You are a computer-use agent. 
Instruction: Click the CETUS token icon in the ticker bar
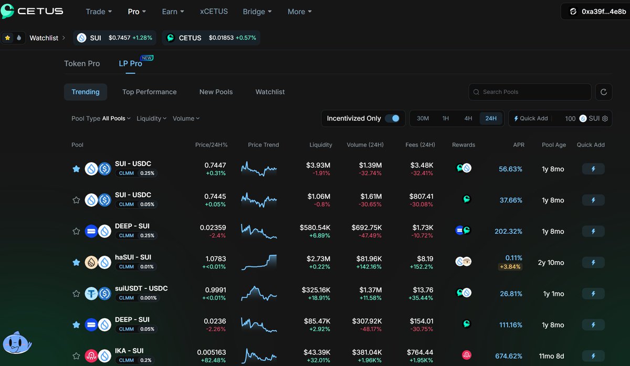[170, 38]
